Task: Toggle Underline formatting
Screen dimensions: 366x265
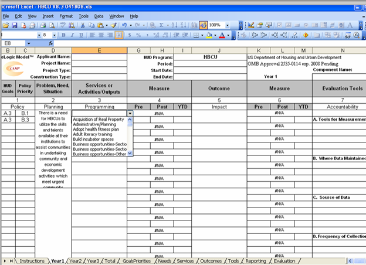Action: 81,35
